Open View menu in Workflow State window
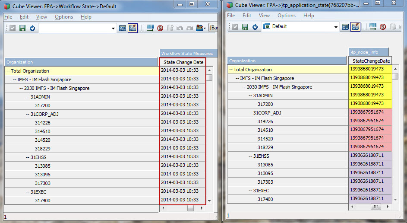 tap(41, 17)
